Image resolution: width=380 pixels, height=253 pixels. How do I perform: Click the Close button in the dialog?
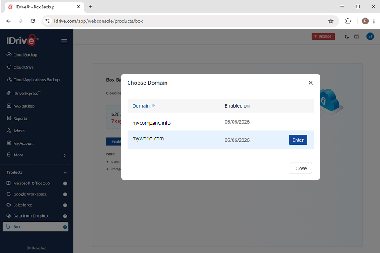[x=301, y=168]
